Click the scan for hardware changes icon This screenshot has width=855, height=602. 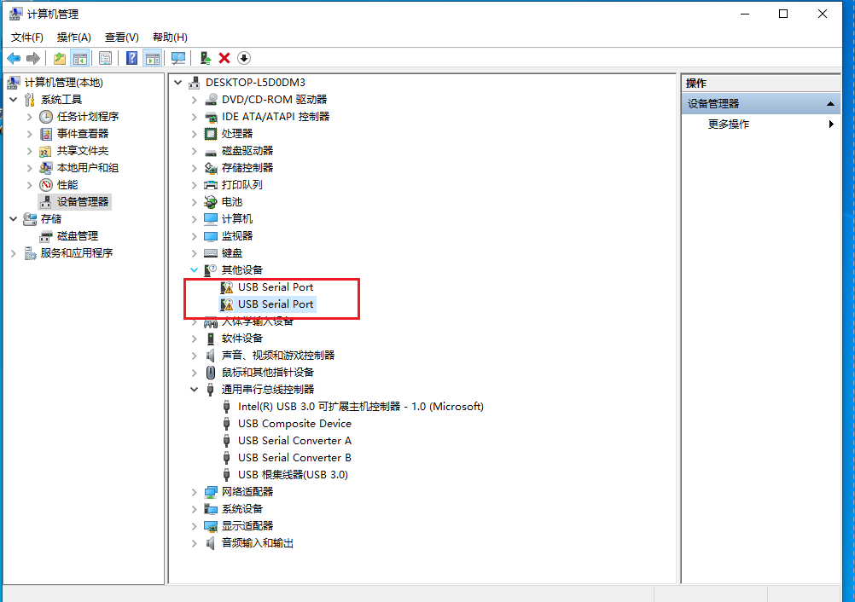(178, 58)
